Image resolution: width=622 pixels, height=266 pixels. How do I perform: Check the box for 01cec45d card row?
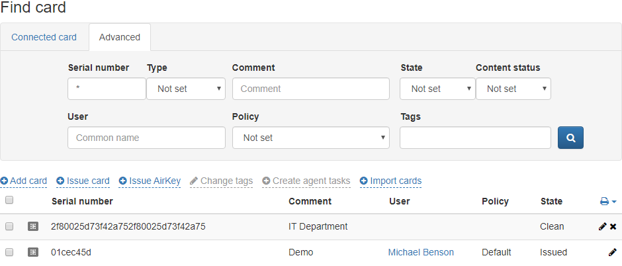(x=9, y=252)
